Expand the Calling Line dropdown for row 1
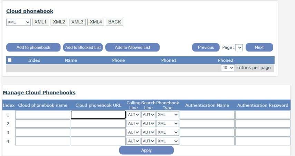Image resolution: width=295 pixels, height=156 pixels. (x=133, y=115)
